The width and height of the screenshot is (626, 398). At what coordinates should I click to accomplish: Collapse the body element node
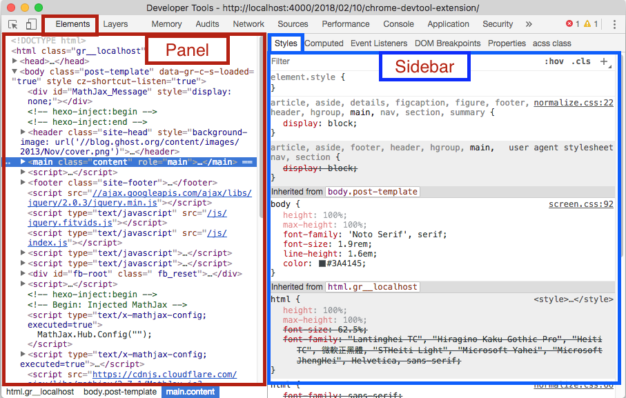14,71
